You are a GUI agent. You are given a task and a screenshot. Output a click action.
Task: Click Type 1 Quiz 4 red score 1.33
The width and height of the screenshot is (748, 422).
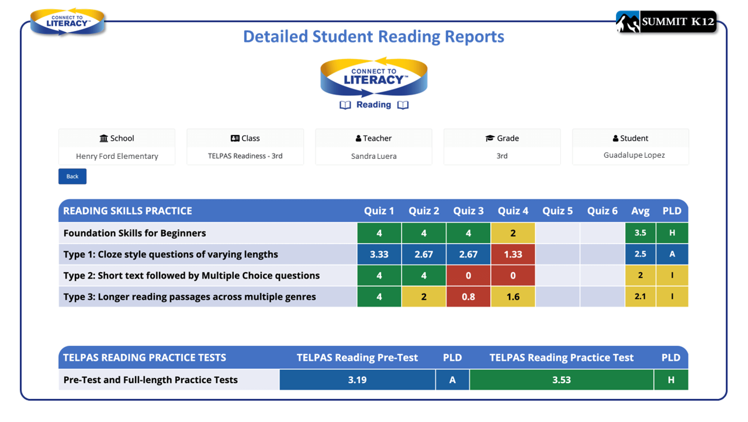(513, 254)
